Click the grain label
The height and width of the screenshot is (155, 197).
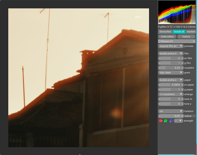pyautogui.click(x=187, y=73)
